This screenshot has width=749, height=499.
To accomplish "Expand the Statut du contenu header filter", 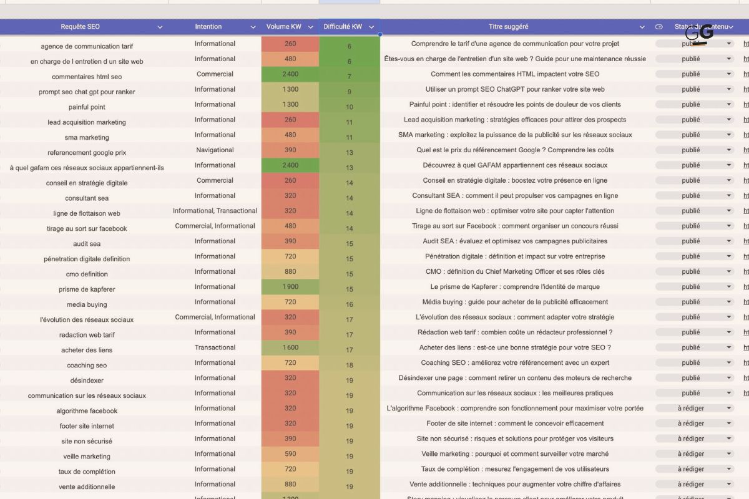I will (731, 27).
